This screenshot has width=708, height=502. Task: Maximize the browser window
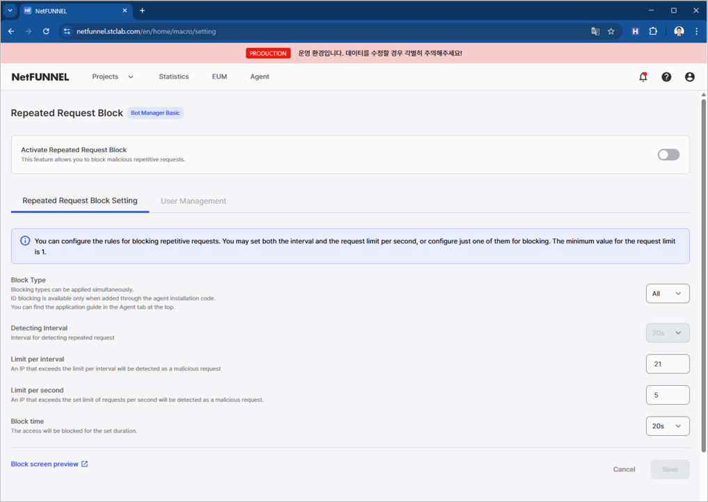tap(674, 10)
